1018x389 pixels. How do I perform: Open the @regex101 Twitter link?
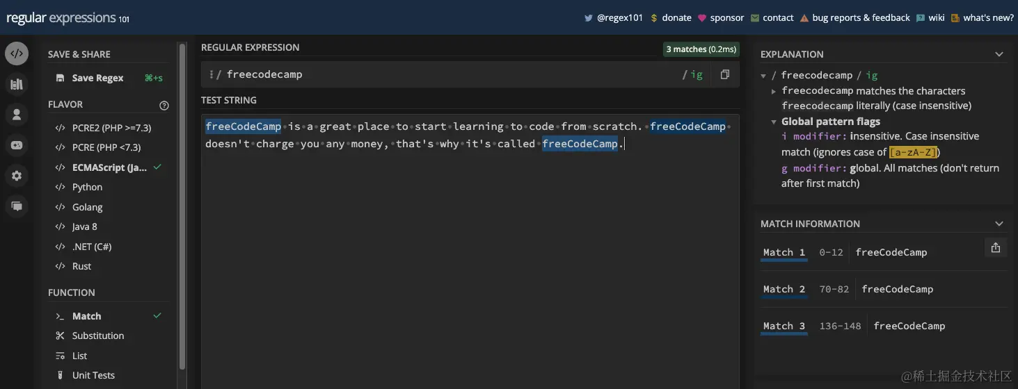click(x=620, y=18)
